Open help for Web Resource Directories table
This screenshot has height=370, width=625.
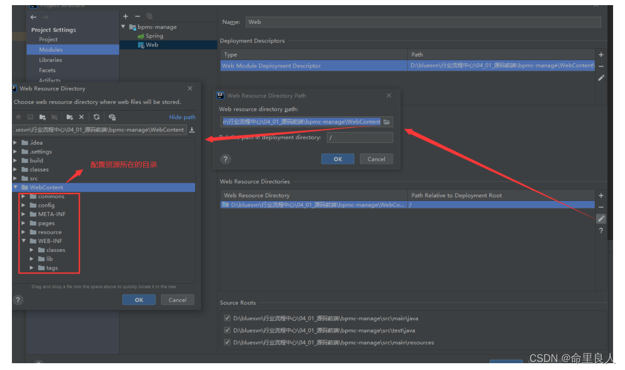click(x=601, y=230)
